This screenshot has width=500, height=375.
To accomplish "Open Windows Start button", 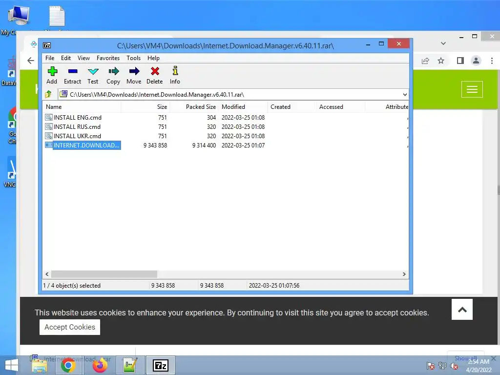I will 12,365.
